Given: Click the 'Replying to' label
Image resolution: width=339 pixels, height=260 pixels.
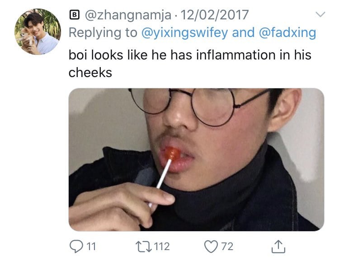Looking at the screenshot, I should (x=103, y=33).
